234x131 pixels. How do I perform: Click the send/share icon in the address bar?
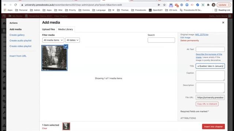159,5
